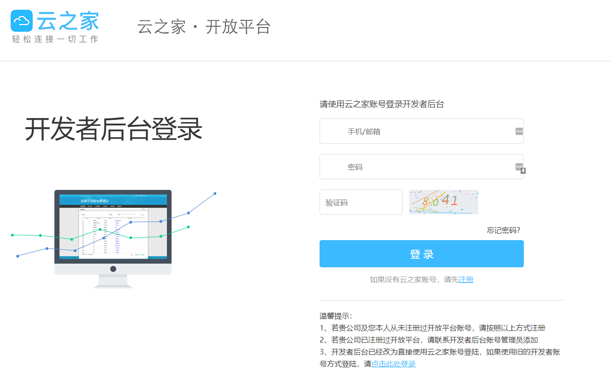611x377 pixels.
Task: Open the 注册 registration link
Action: click(465, 280)
